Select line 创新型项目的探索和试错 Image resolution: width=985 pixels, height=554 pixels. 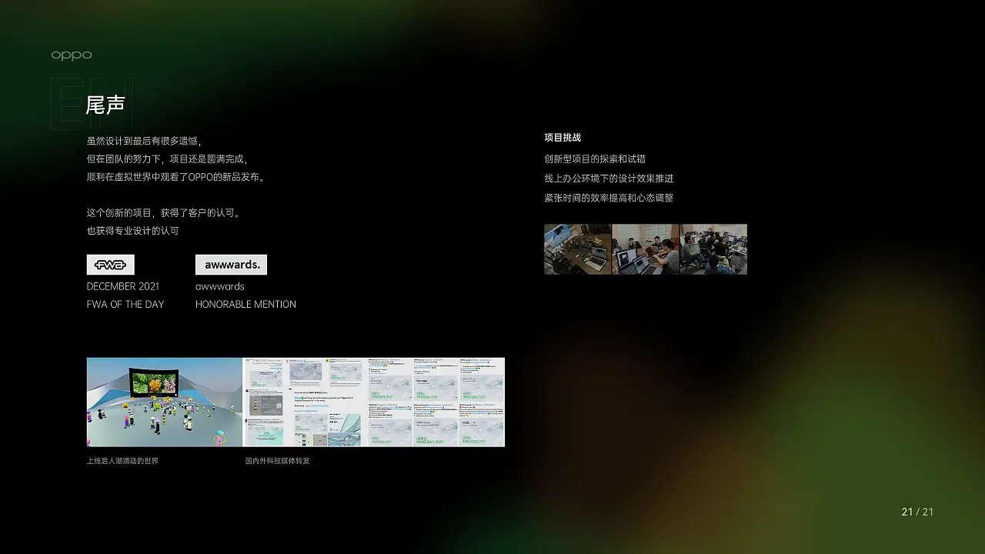595,159
